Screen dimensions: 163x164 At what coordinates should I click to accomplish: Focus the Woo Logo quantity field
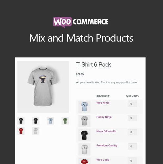(x=132, y=161)
